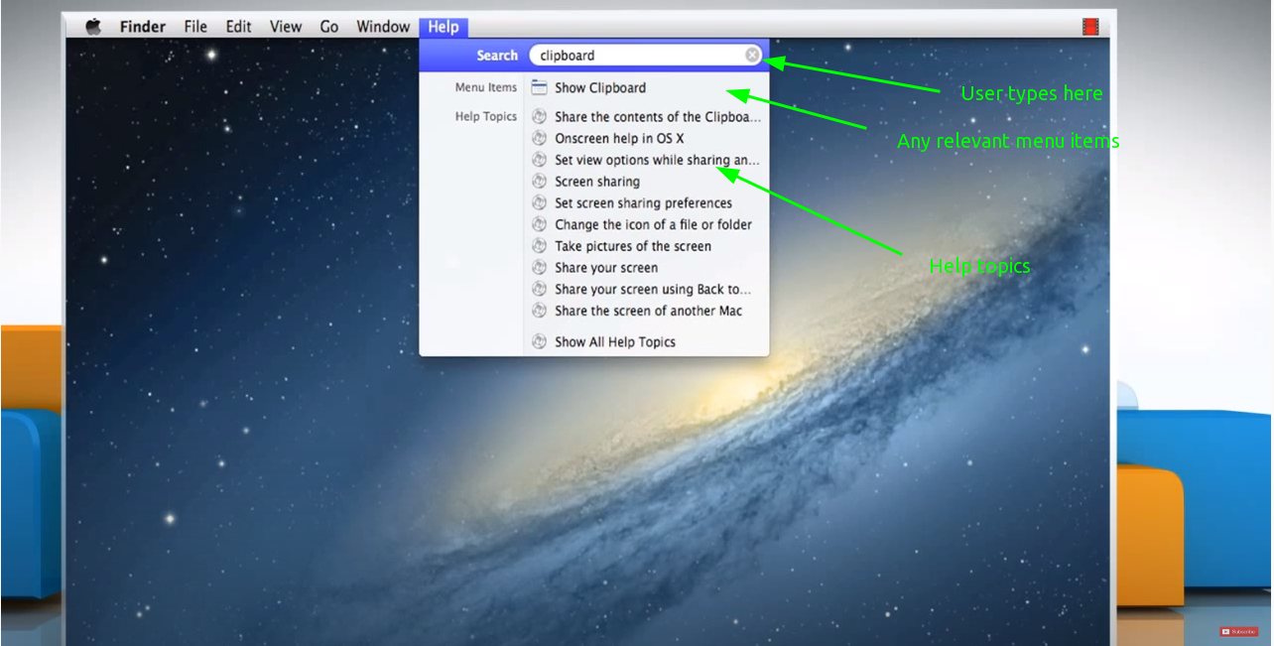Image resolution: width=1274 pixels, height=646 pixels.
Task: Open the Go menu
Action: point(329,27)
